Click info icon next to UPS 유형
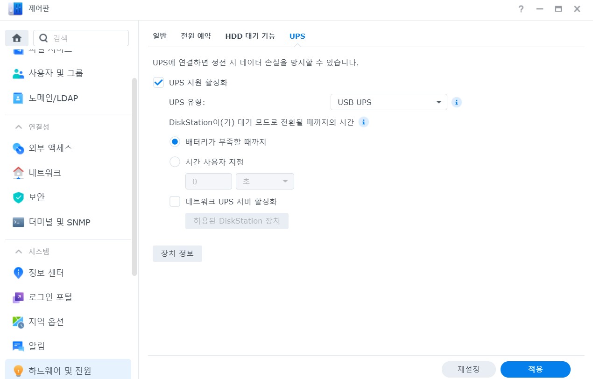The image size is (593, 379). 457,102
